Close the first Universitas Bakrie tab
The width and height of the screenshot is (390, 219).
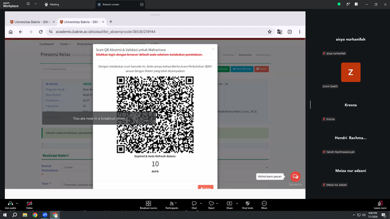54,22
